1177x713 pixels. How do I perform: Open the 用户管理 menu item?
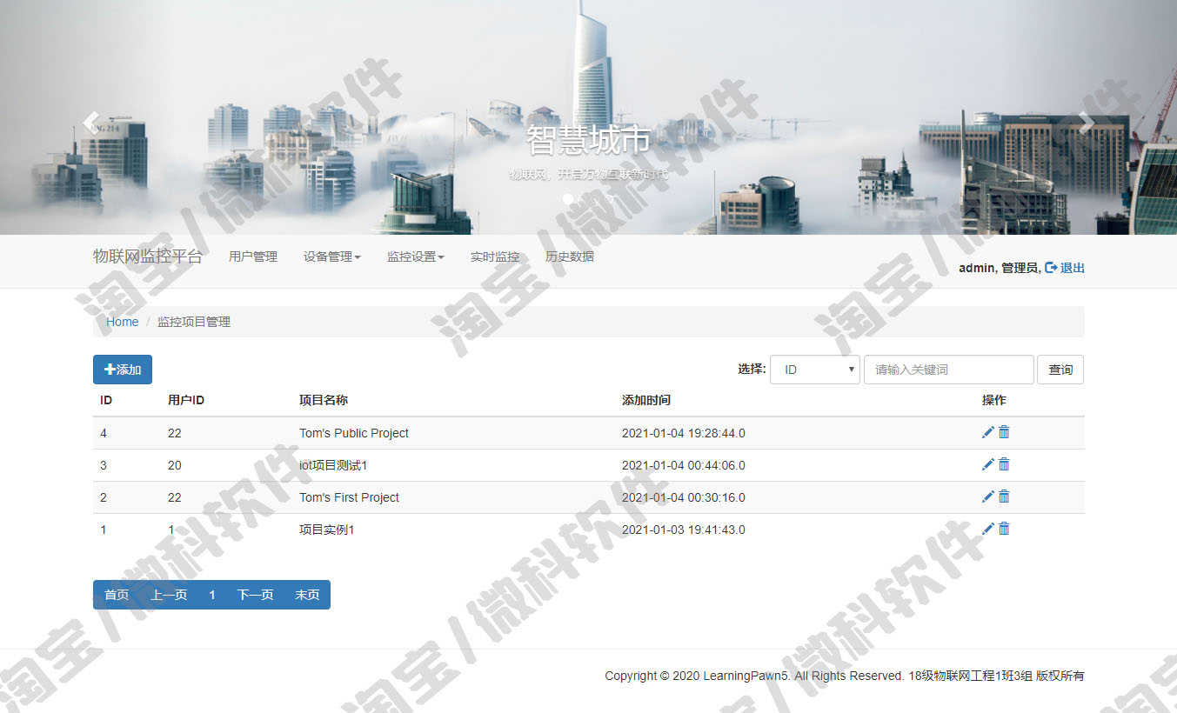pyautogui.click(x=253, y=257)
